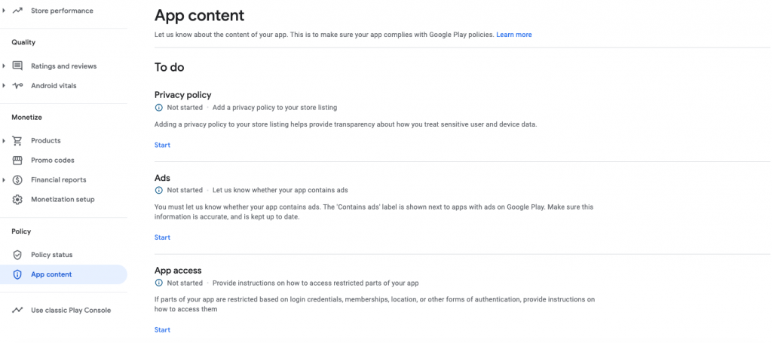
Task: Open the App content menu item
Action: point(51,274)
